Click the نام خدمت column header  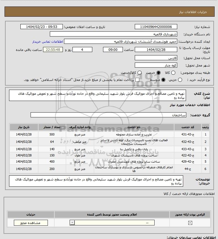click(134, 127)
